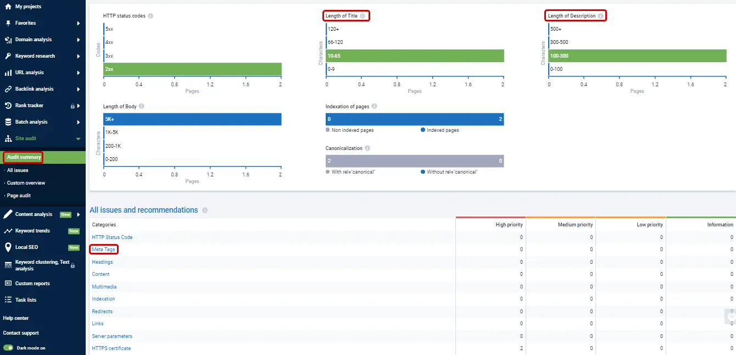Open the Multimedia category link
The image size is (736, 355).
(x=104, y=287)
